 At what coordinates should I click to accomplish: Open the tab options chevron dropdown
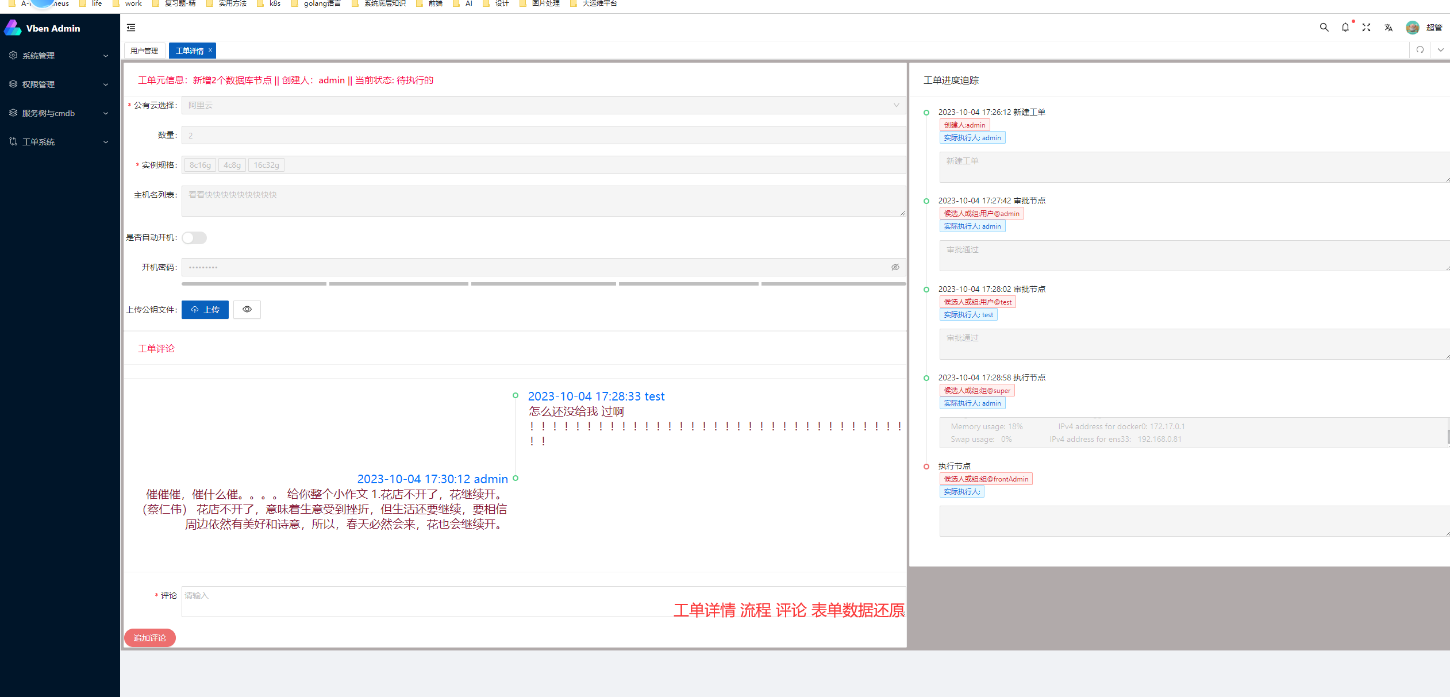coord(1441,50)
